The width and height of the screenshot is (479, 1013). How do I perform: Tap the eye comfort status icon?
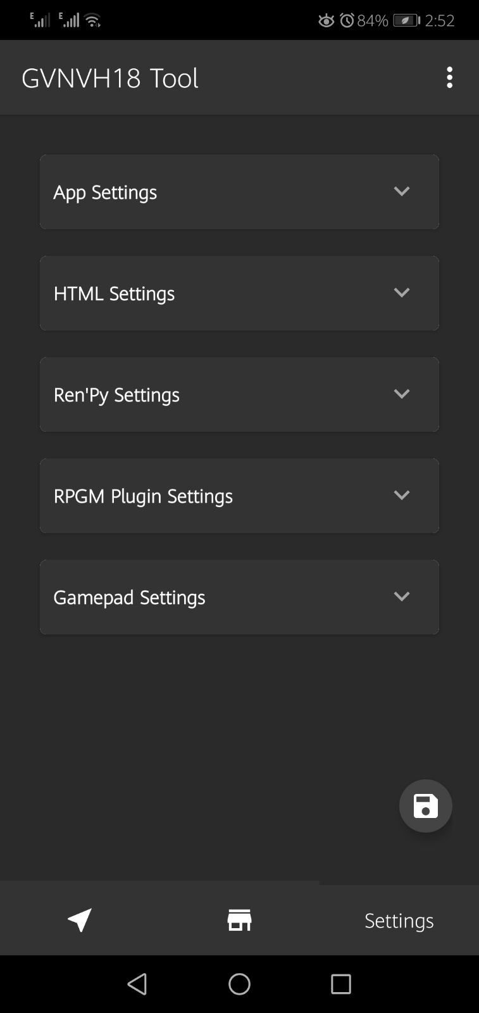[x=326, y=21]
